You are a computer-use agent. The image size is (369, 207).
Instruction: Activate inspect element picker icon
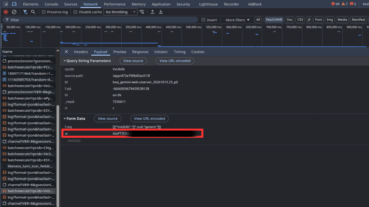click(6, 4)
